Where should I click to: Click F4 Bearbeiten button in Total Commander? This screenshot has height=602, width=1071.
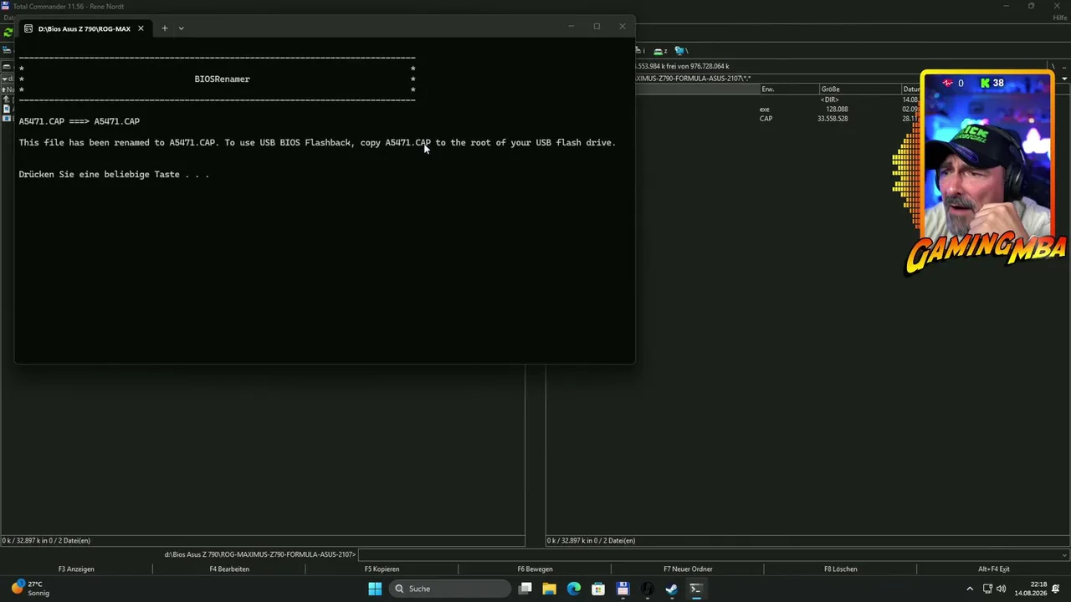coord(229,569)
